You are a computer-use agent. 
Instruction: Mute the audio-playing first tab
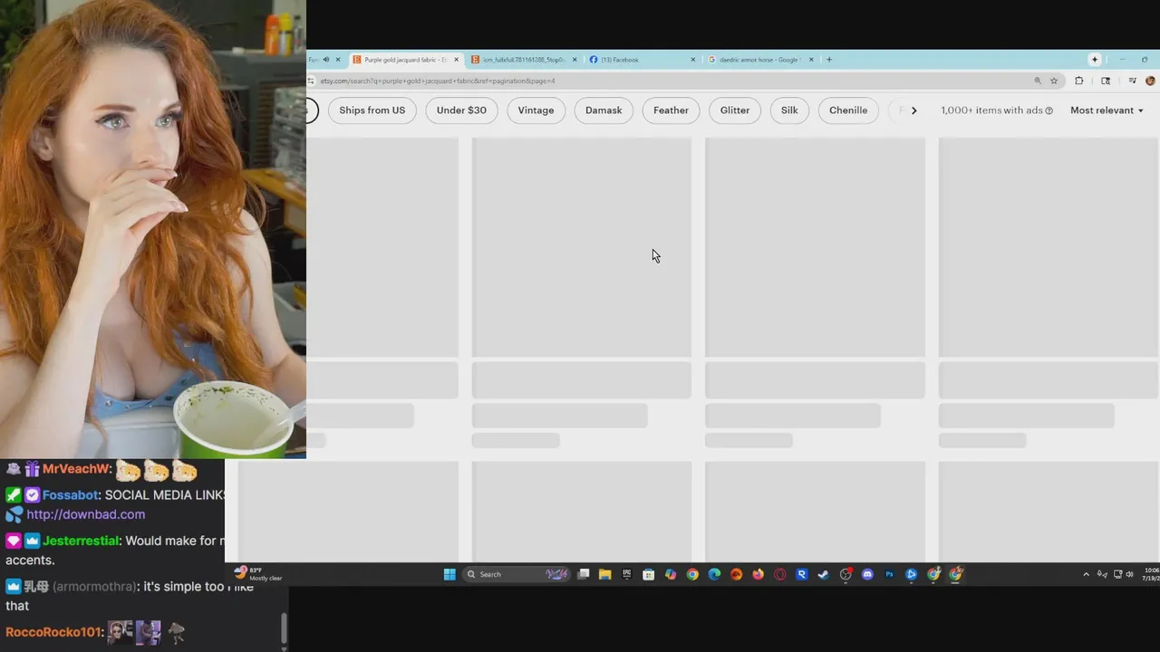325,60
